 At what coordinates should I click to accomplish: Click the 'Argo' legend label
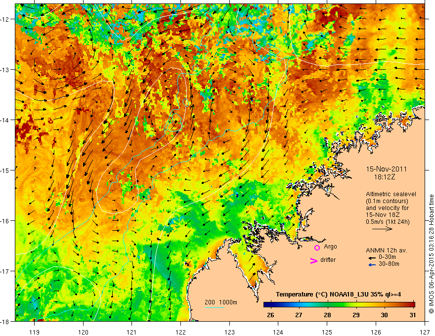(x=330, y=247)
